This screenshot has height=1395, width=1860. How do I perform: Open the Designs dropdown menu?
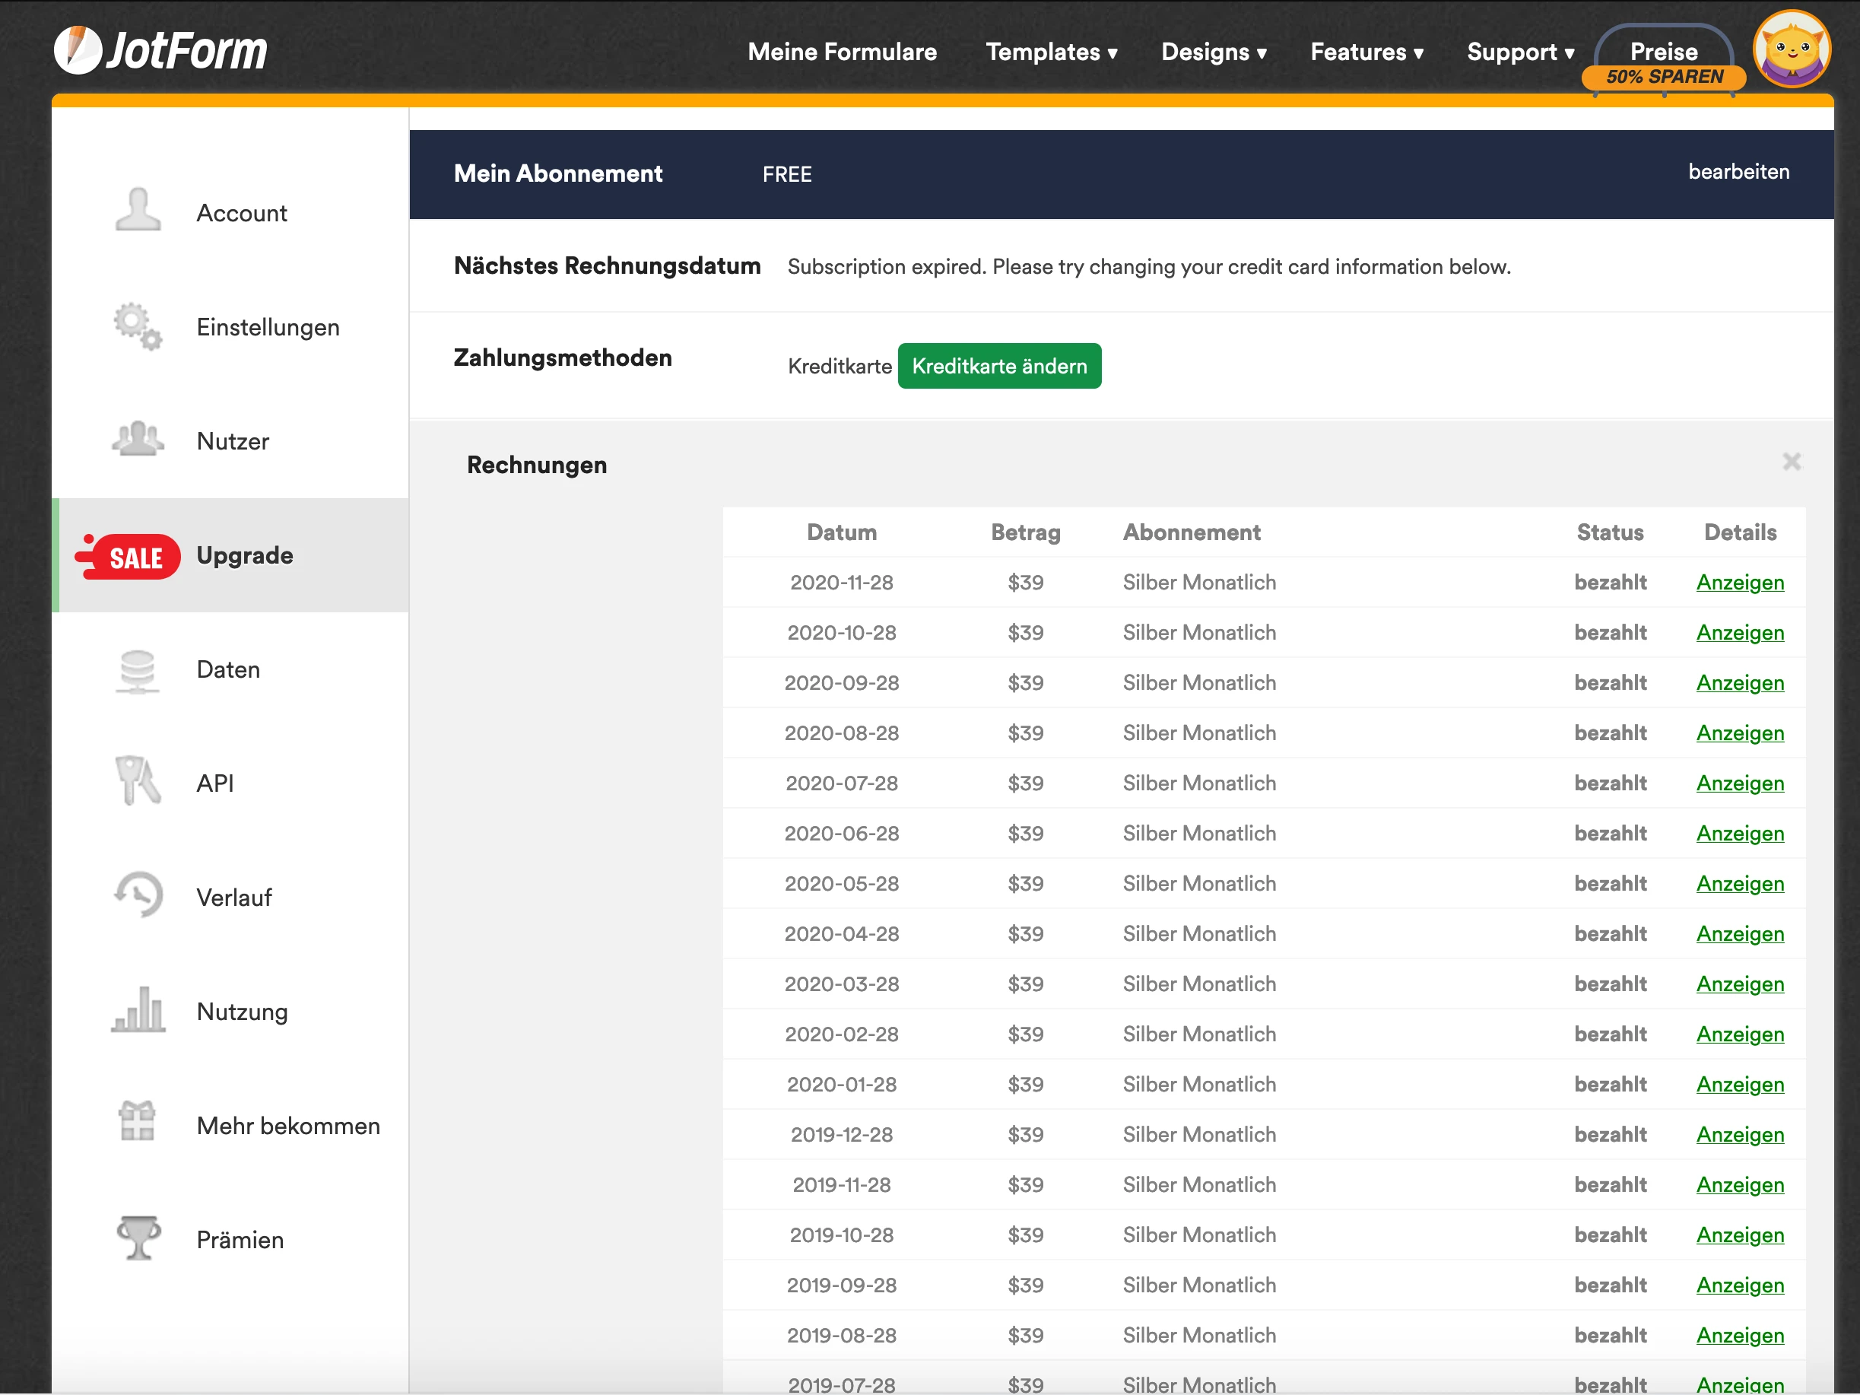pyautogui.click(x=1214, y=52)
